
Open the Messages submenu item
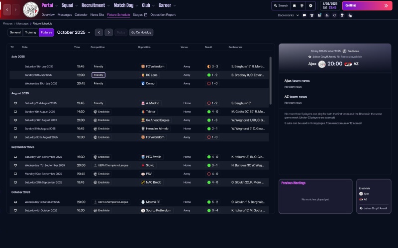[65, 15]
